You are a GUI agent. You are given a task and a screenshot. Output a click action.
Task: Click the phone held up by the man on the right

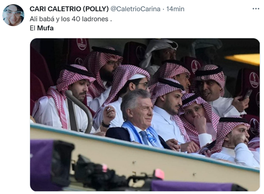[x=247, y=94]
